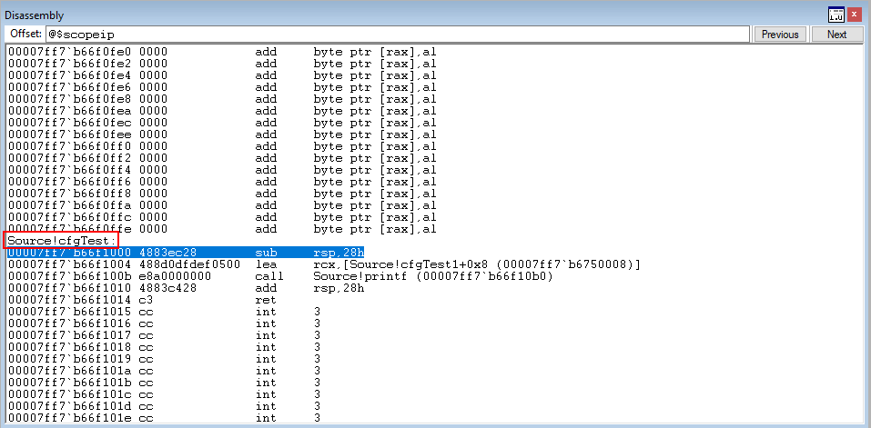
Task: Click the Next button
Action: tap(836, 35)
